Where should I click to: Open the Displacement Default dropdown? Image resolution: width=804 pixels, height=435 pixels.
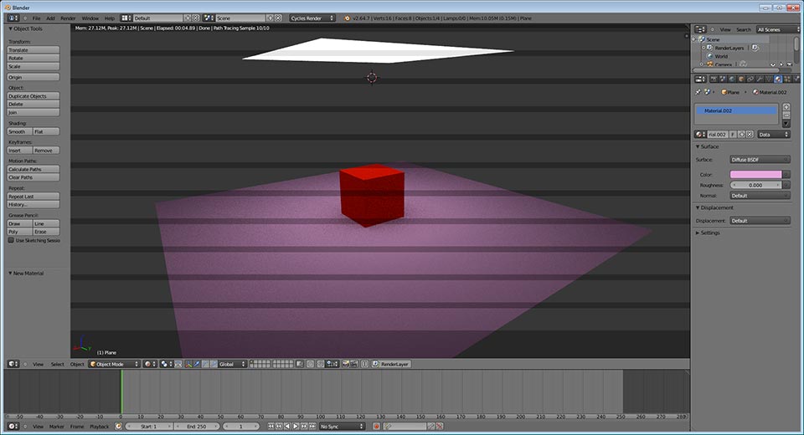coord(760,220)
